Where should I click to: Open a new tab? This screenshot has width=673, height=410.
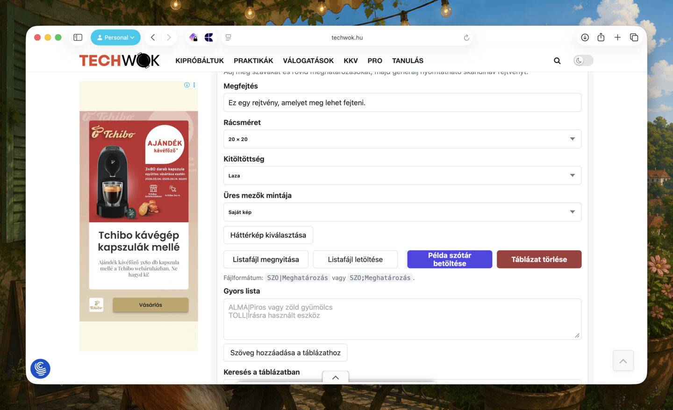(617, 37)
